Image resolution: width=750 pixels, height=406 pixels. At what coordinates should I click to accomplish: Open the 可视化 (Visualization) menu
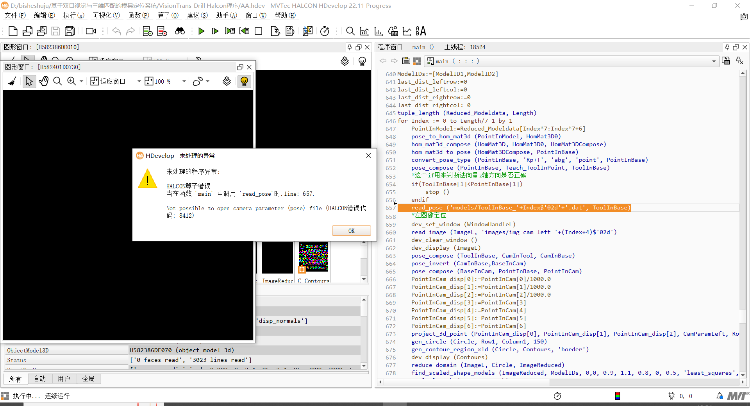[106, 15]
